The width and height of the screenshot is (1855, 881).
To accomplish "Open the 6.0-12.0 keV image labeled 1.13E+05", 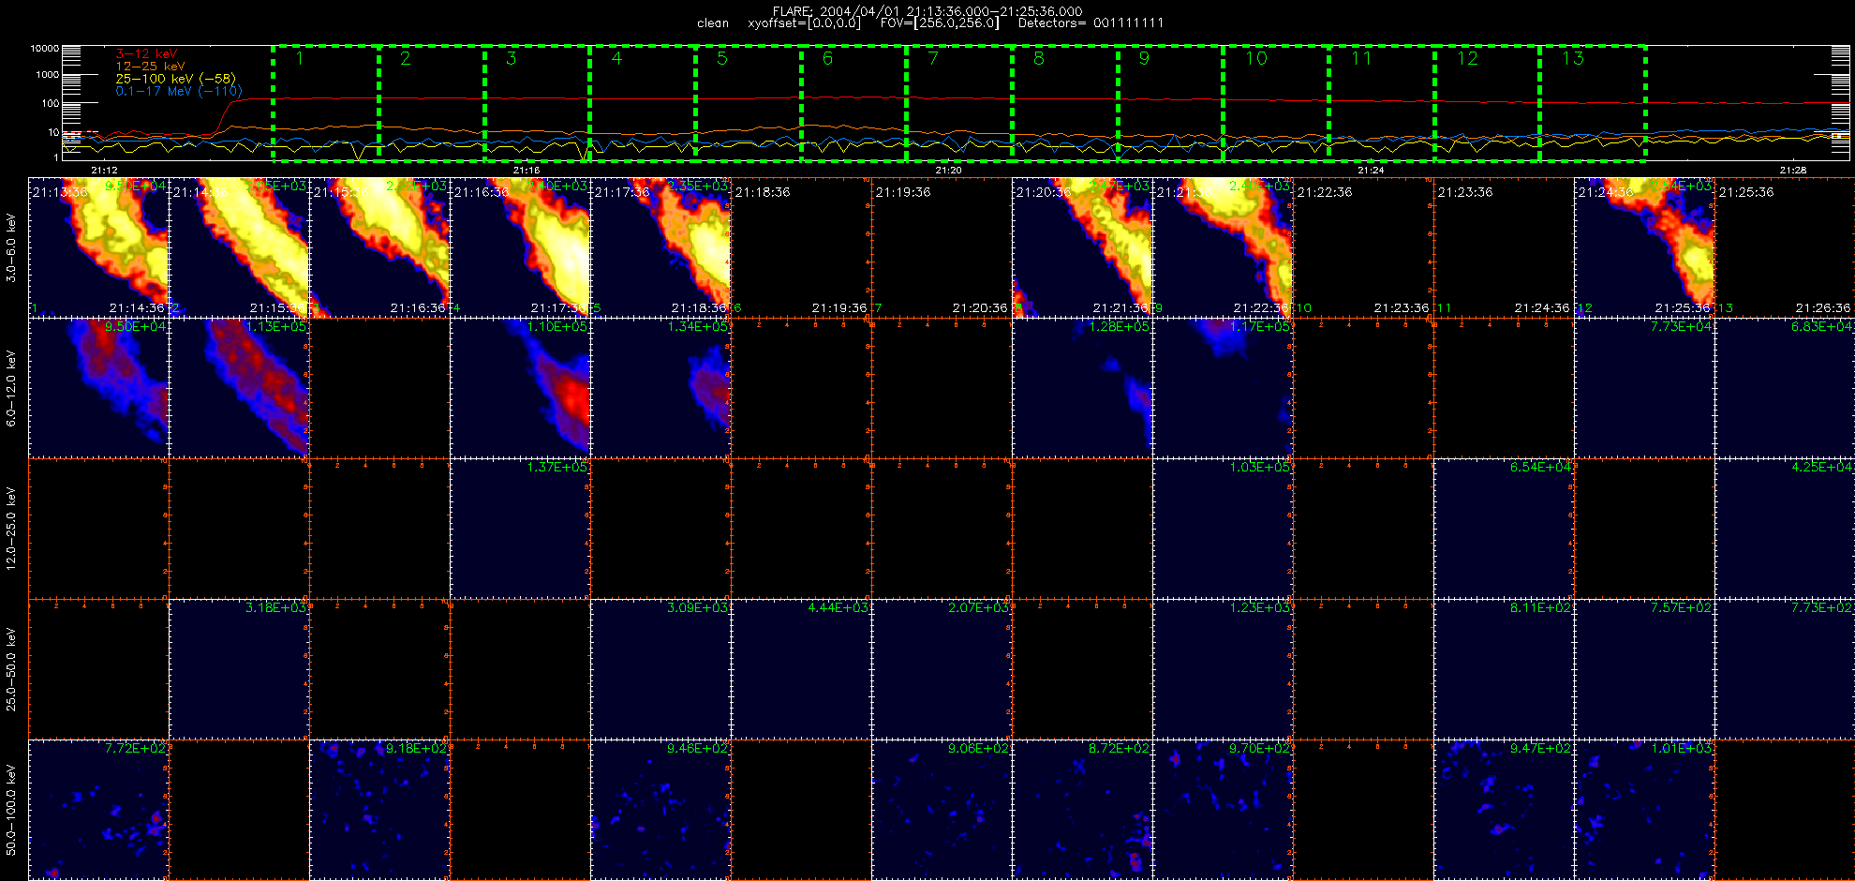I will 240,388.
